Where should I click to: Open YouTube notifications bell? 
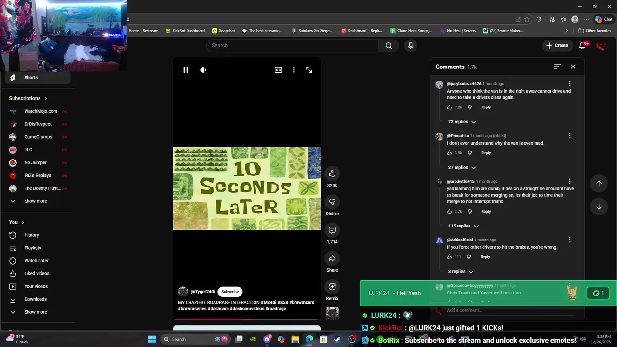coord(583,45)
